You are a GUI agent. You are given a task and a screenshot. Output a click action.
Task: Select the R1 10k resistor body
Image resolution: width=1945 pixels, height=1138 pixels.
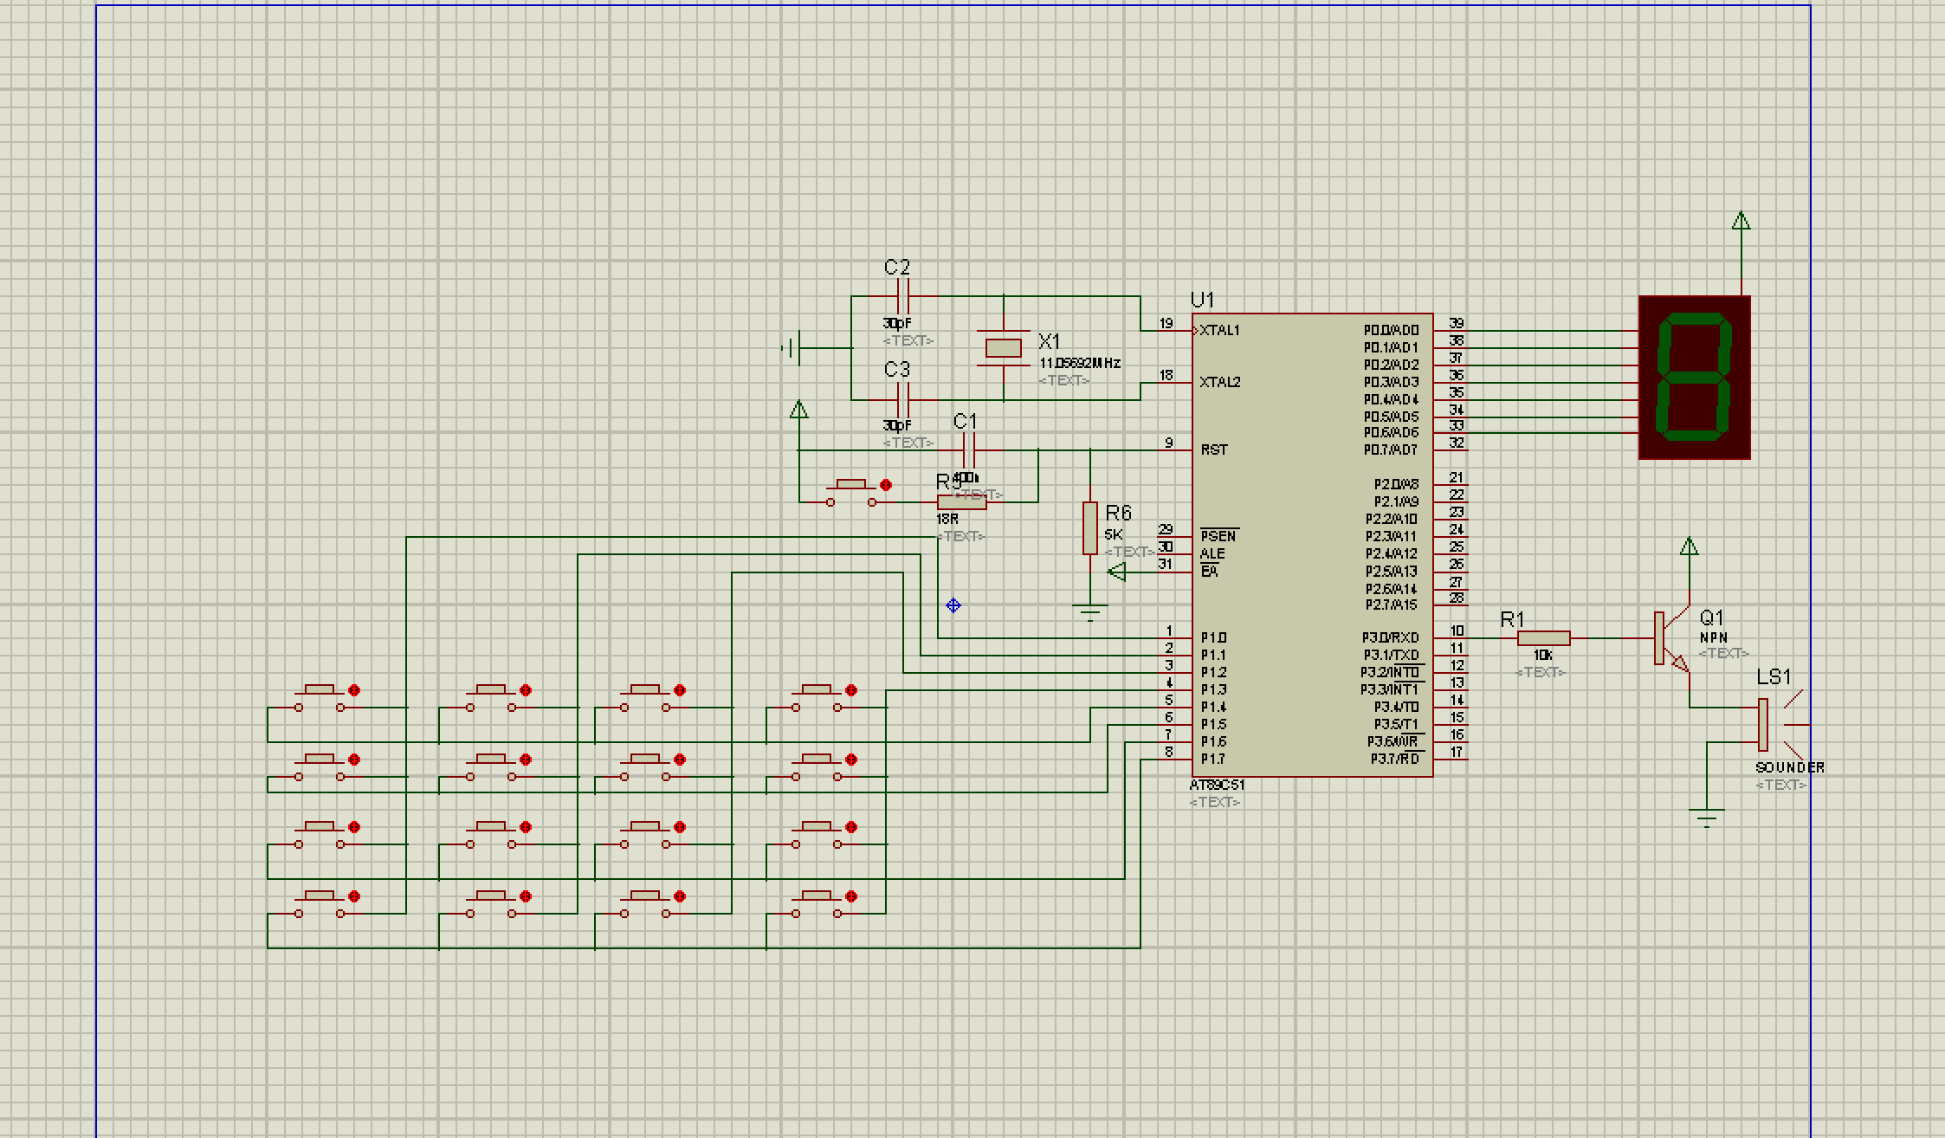pos(1543,638)
